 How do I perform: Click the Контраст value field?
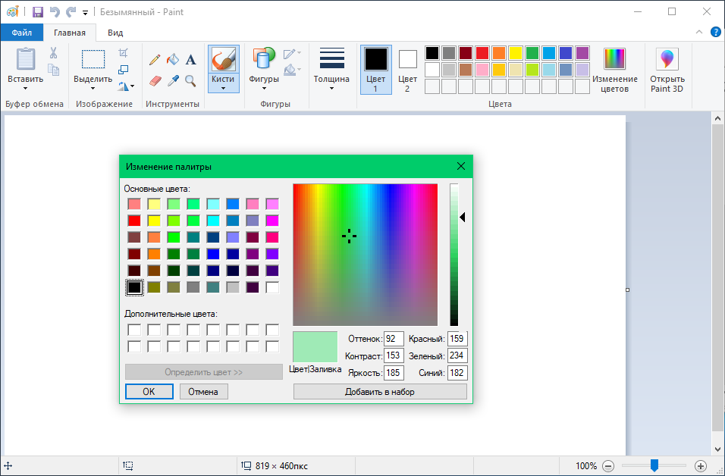pyautogui.click(x=394, y=355)
